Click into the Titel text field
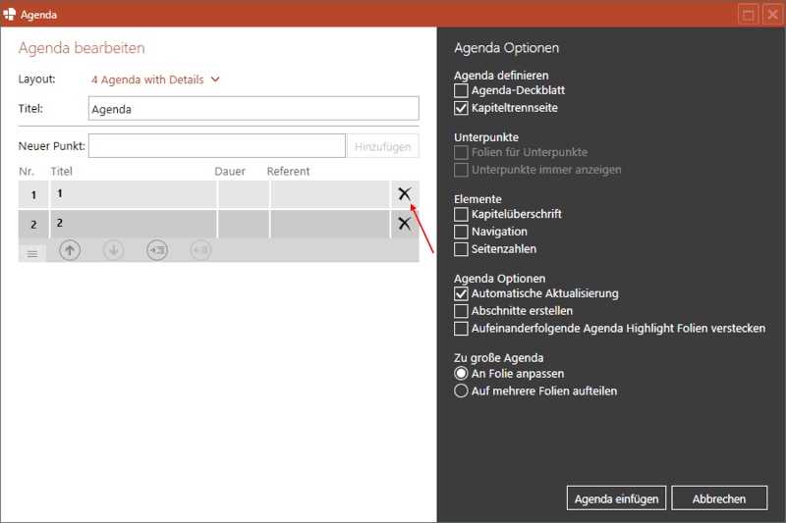 point(253,109)
